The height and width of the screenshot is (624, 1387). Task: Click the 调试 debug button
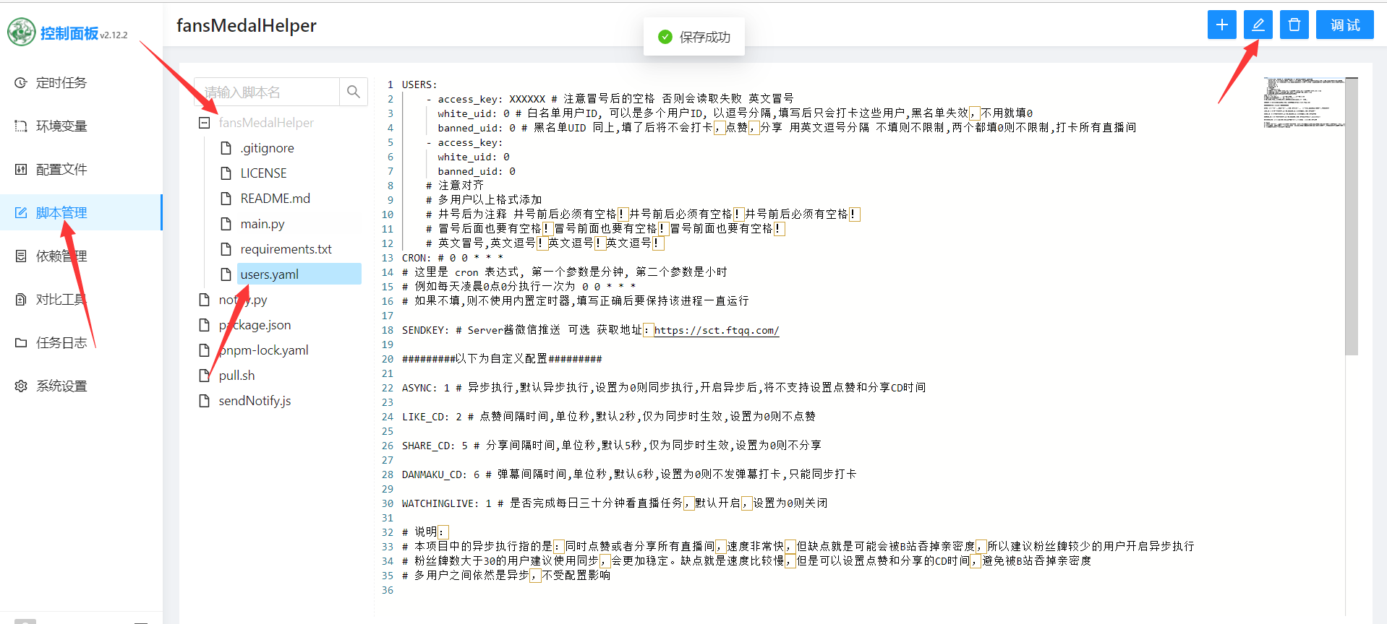click(x=1344, y=25)
